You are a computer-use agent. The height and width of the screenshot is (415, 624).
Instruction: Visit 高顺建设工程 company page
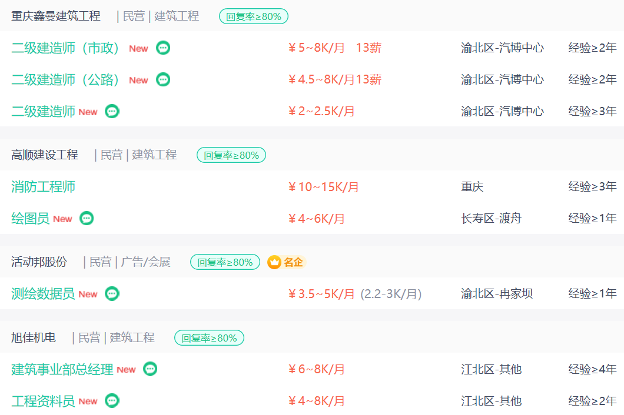click(x=45, y=155)
